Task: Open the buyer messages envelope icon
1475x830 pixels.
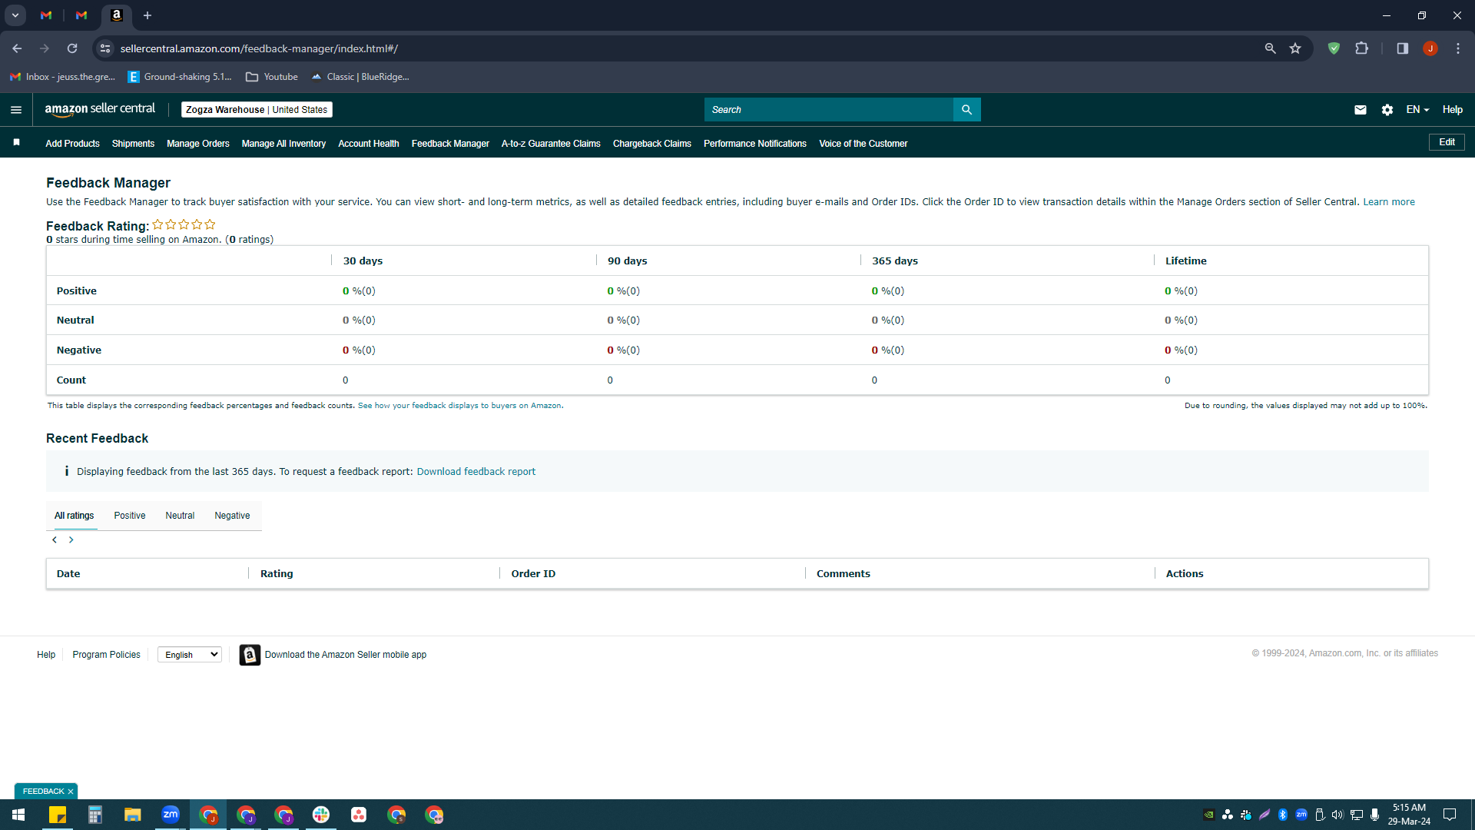Action: point(1360,110)
